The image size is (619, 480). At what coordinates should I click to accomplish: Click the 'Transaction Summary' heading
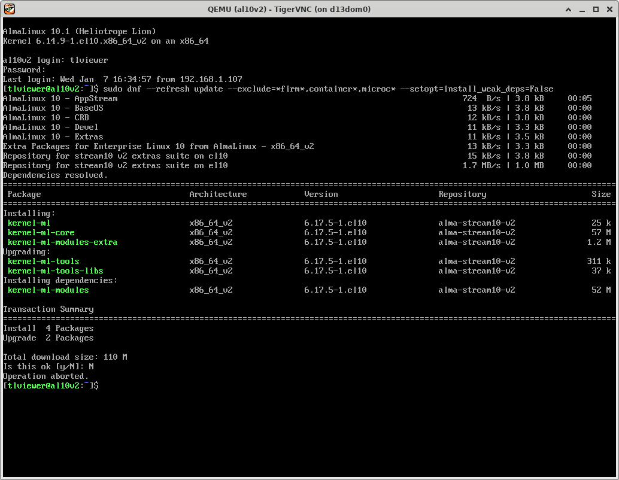point(48,309)
